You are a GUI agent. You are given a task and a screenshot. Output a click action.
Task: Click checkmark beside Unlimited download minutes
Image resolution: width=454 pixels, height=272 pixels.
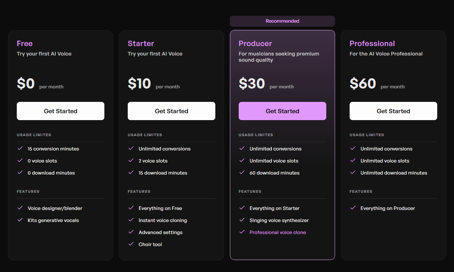(353, 173)
